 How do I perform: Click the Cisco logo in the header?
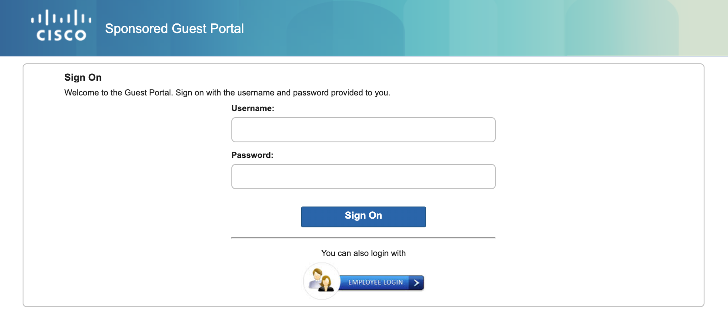pos(60,27)
